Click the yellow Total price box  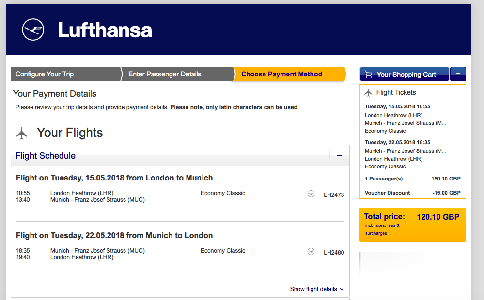click(412, 225)
